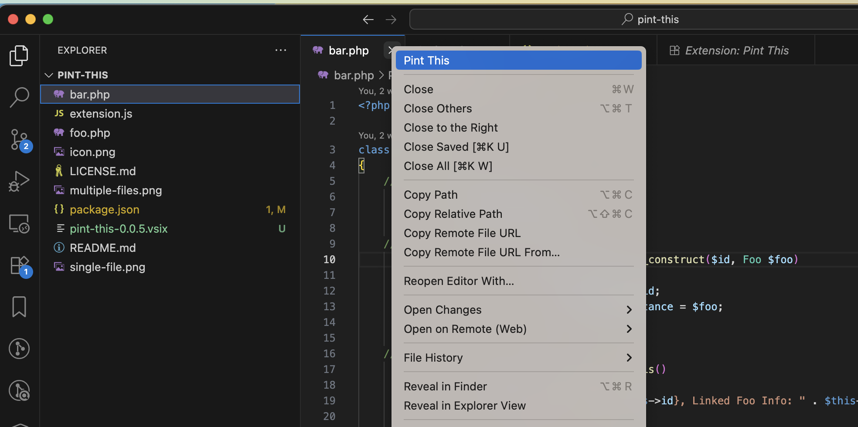The image size is (858, 427).
Task: Open README.md in the file tree
Action: (170, 247)
